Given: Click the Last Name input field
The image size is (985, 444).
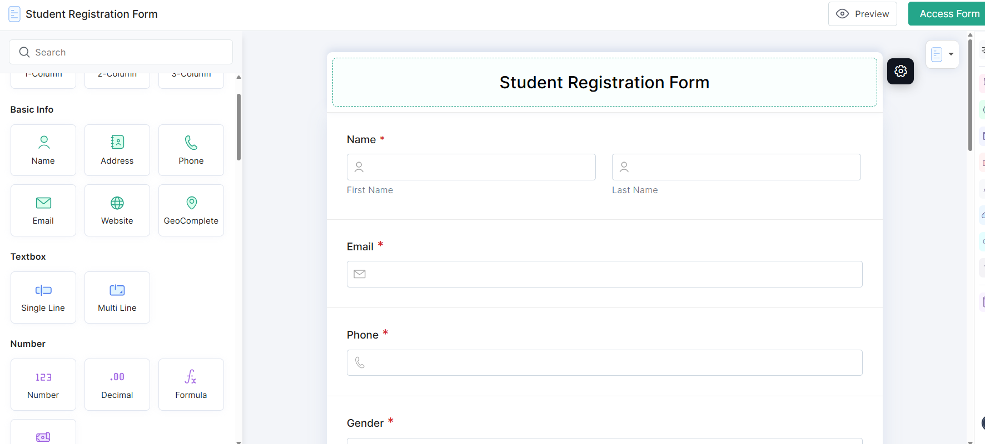Looking at the screenshot, I should 736,167.
